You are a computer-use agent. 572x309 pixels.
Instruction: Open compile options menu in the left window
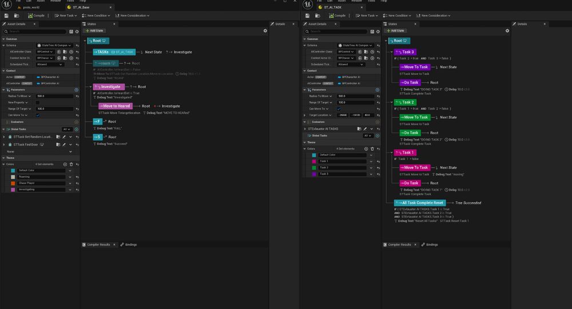pyautogui.click(x=48, y=15)
